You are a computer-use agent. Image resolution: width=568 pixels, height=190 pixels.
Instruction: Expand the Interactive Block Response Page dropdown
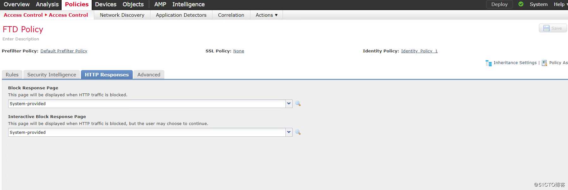click(289, 132)
